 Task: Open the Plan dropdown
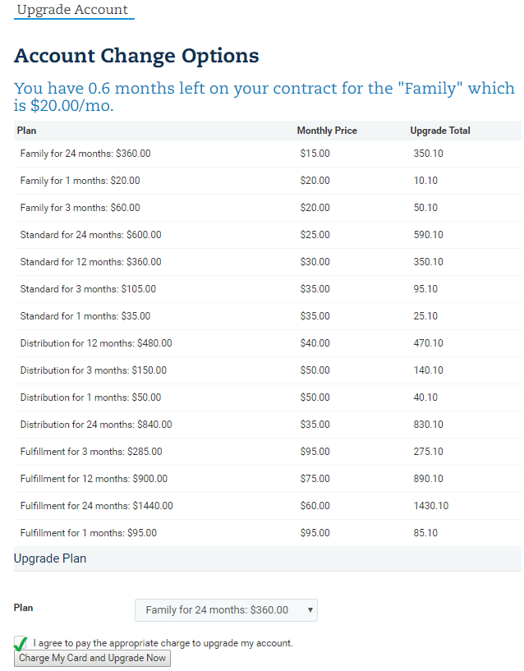(x=226, y=610)
